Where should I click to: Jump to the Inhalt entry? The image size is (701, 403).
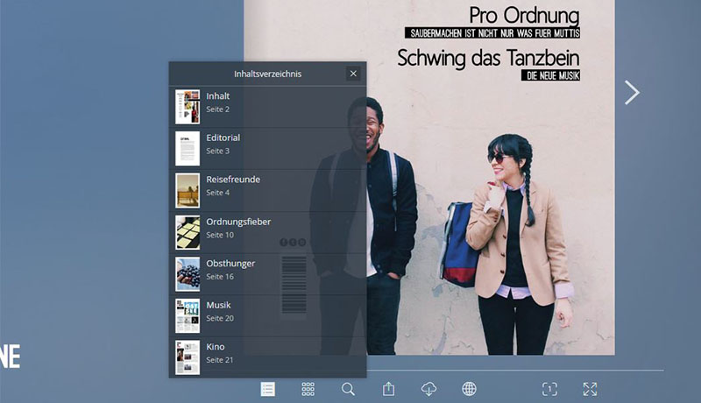pos(267,107)
